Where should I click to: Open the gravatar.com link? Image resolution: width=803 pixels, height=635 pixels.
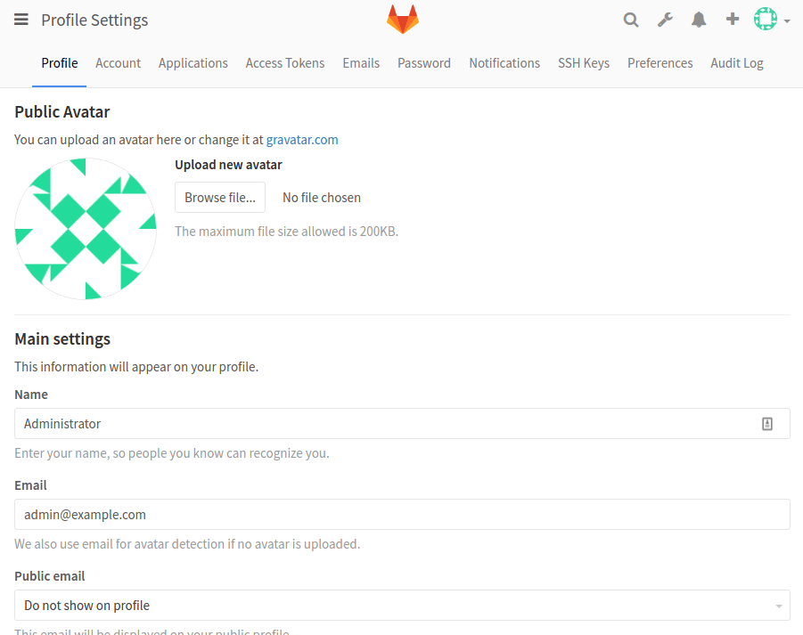click(x=301, y=139)
